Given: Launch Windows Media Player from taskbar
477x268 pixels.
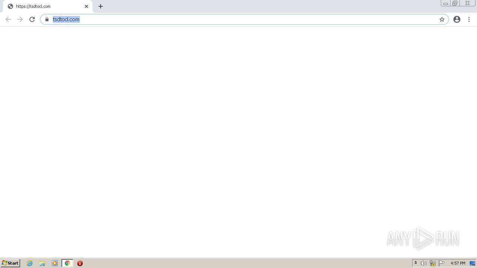Looking at the screenshot, I should [55, 263].
